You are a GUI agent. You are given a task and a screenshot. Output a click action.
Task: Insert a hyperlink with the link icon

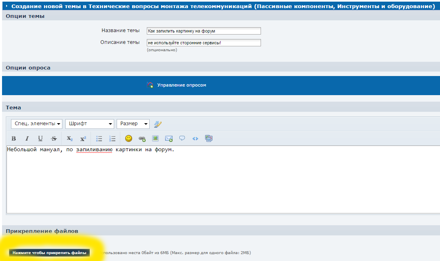click(x=142, y=139)
